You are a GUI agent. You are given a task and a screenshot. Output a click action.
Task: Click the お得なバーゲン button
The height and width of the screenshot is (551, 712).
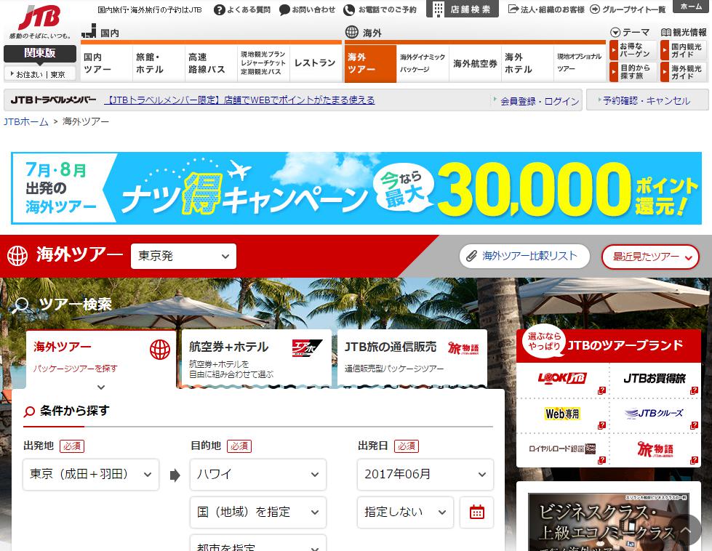click(633, 50)
